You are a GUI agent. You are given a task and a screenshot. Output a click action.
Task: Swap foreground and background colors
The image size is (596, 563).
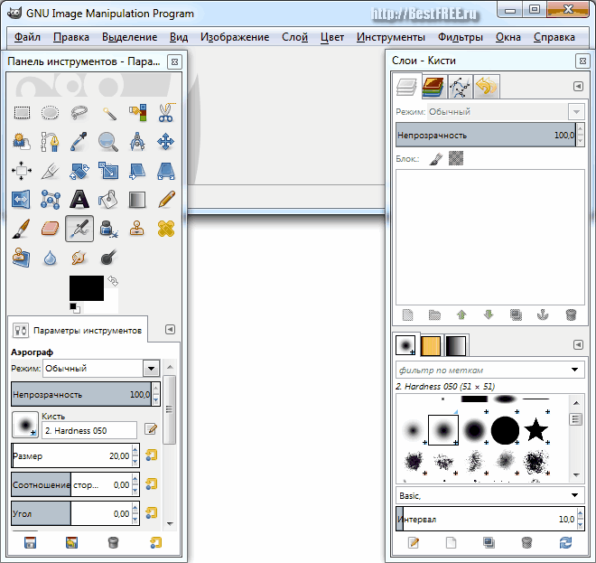pos(113,282)
